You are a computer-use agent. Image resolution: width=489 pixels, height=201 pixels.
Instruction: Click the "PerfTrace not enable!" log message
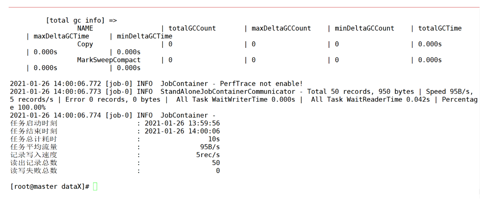(x=261, y=84)
